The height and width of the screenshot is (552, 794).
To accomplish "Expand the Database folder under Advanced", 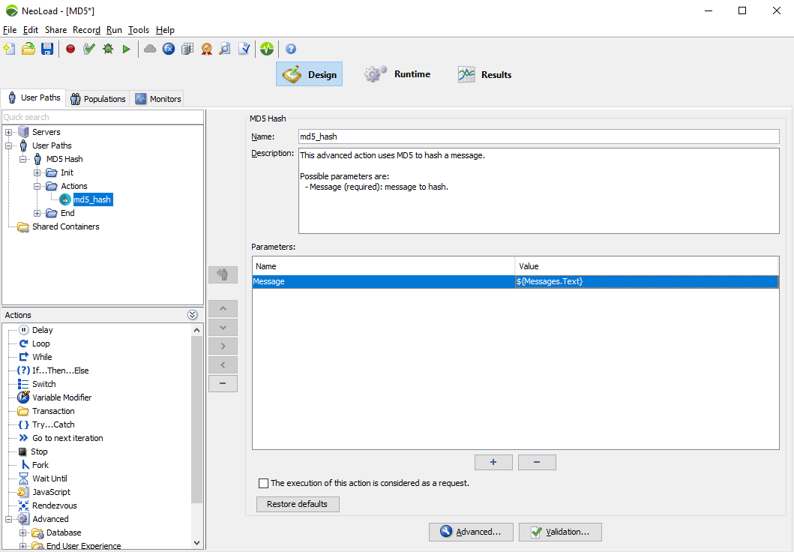I will pos(23,532).
